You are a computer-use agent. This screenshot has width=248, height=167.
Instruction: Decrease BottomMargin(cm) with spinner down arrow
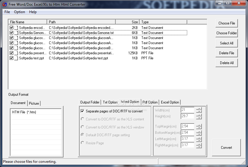tap(199, 134)
